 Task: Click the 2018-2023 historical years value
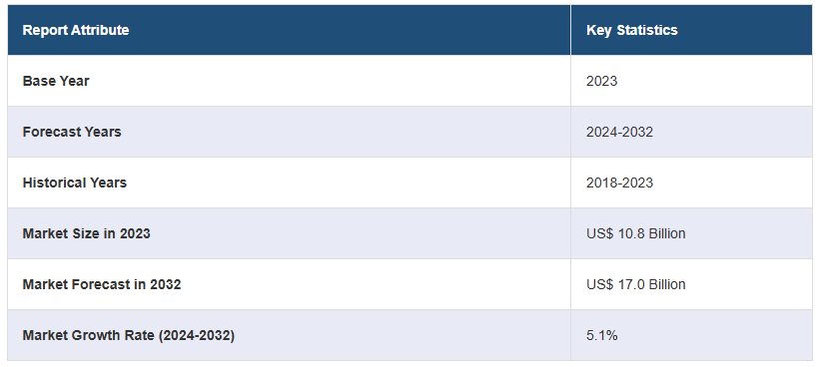pyautogui.click(x=619, y=183)
